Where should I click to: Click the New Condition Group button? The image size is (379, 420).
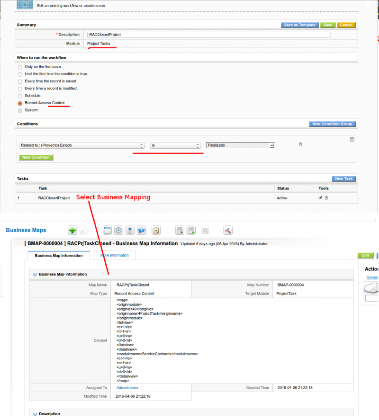pos(332,124)
